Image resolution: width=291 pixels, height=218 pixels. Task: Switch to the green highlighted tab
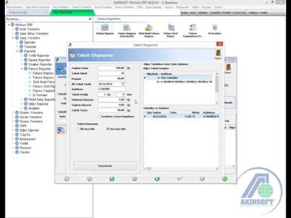click(x=72, y=12)
